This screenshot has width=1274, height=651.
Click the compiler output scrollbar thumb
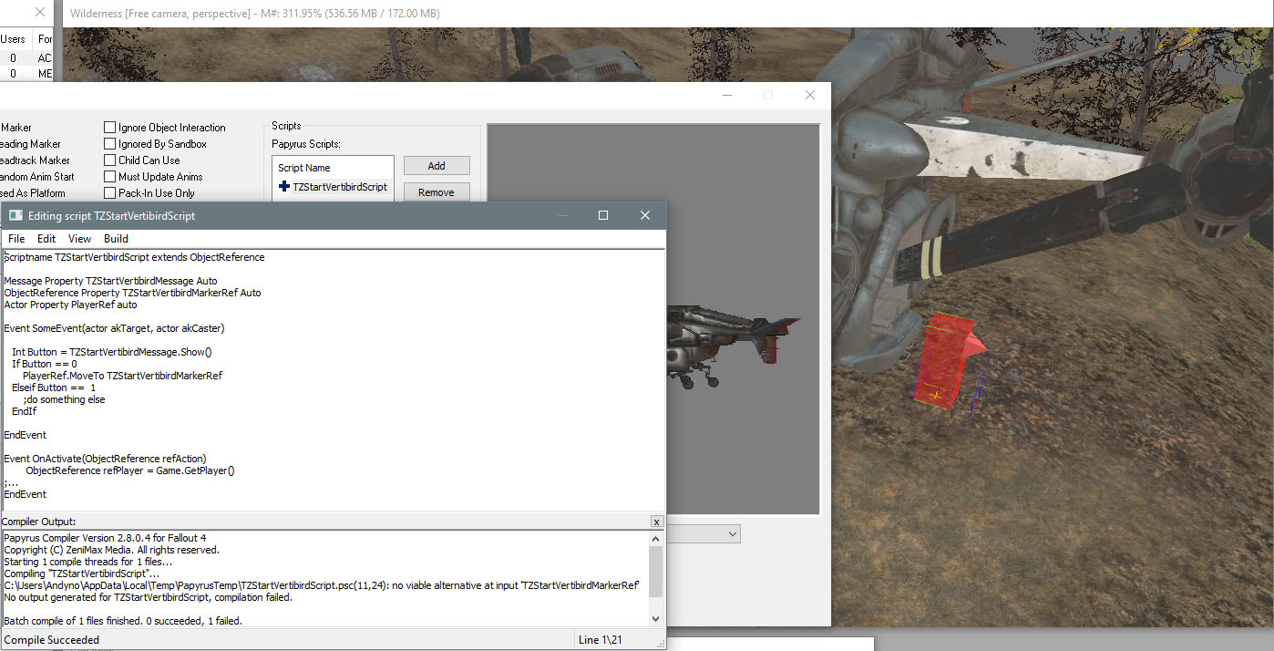coord(656,571)
